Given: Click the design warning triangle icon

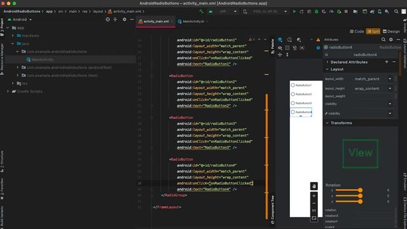Looking at the screenshot, I should pos(318,39).
